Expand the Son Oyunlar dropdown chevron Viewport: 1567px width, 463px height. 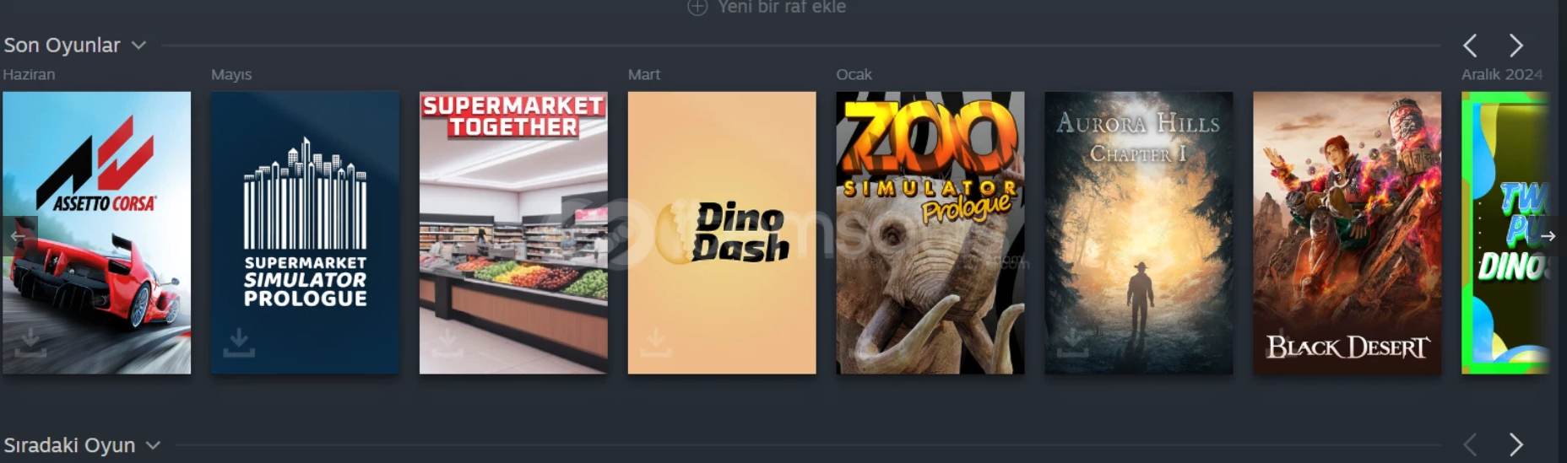(138, 46)
